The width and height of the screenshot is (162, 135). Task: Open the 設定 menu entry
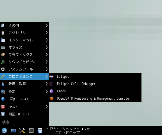(24, 92)
